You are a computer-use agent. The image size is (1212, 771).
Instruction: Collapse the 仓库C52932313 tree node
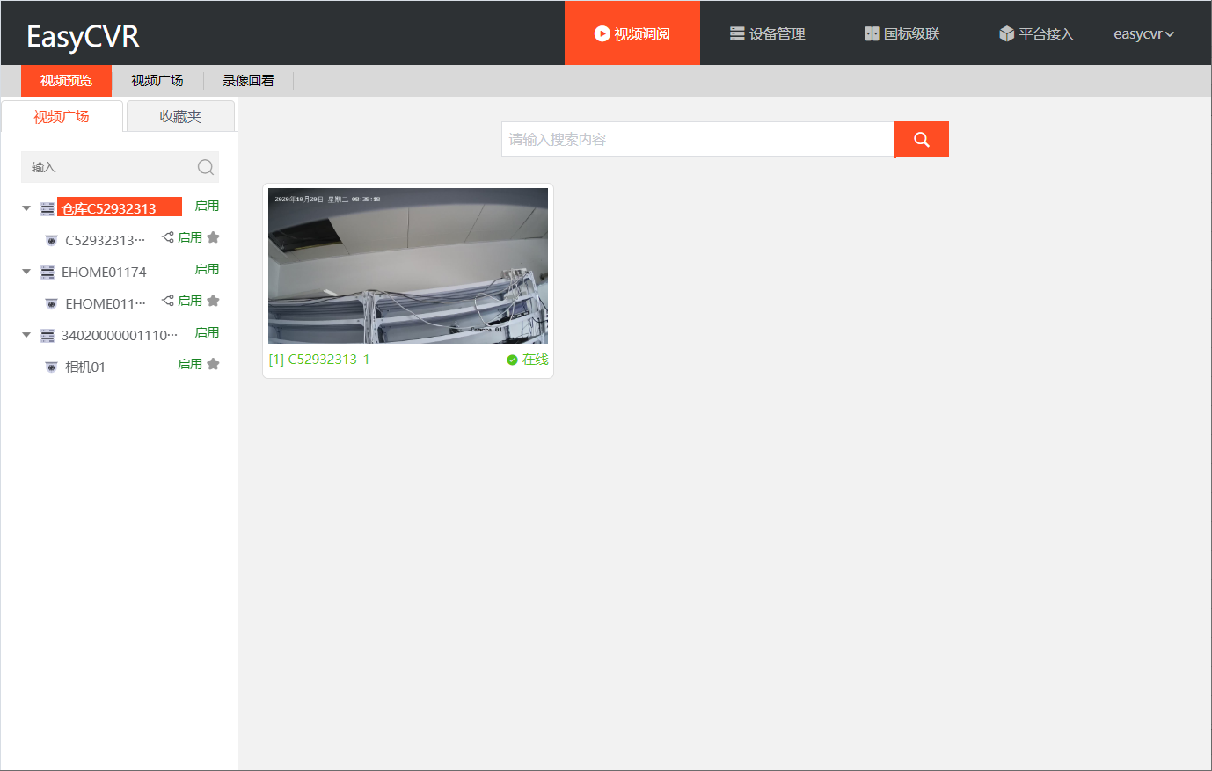click(x=26, y=208)
